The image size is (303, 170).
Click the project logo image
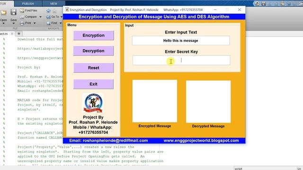coord(93,103)
